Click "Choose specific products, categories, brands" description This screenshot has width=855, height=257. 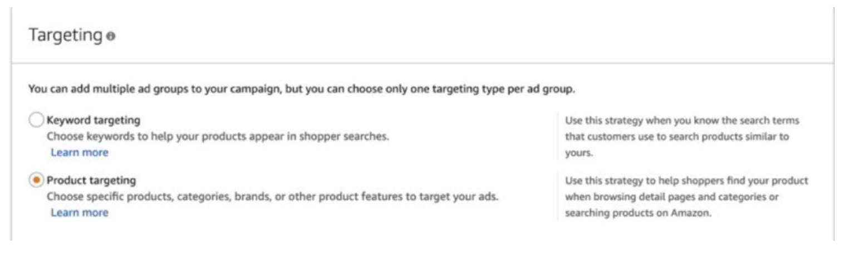tap(272, 196)
